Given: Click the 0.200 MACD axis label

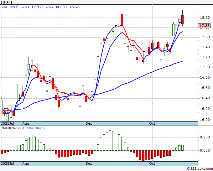Looking at the screenshot, I should click(x=205, y=137).
